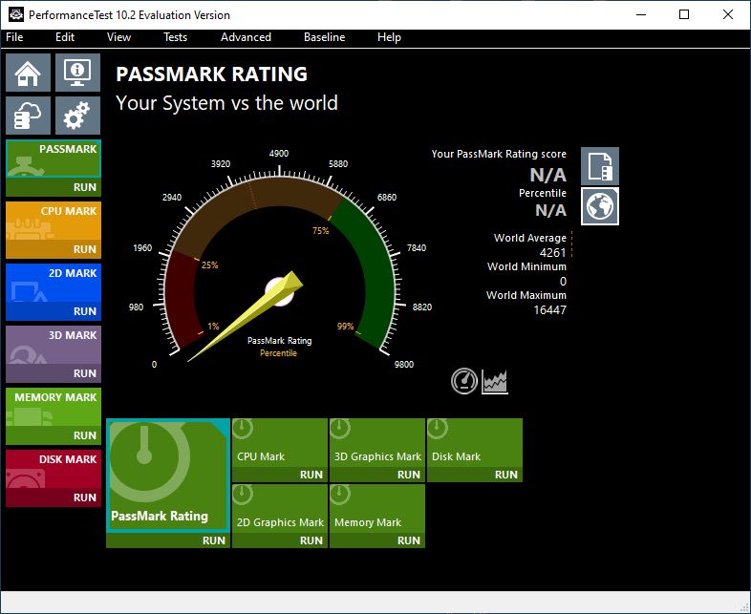Minimize the PerformanceTest window

pyautogui.click(x=641, y=14)
